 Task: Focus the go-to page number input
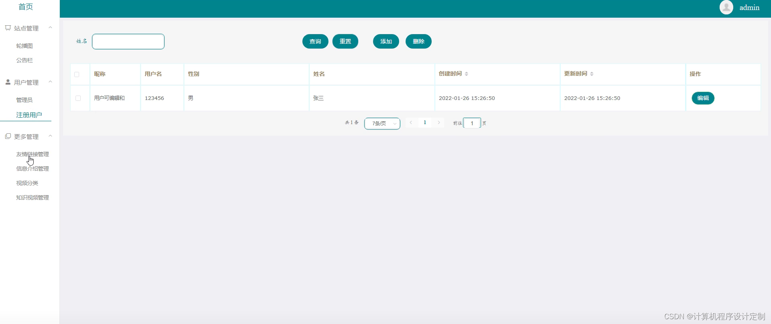point(472,123)
